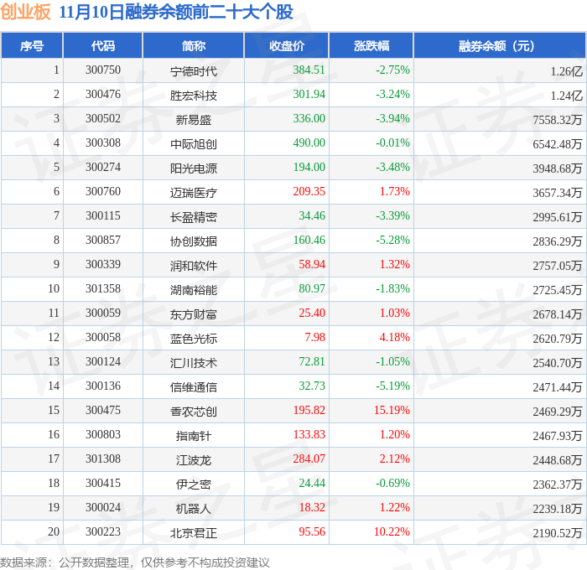587x570 pixels.
Task: Select the stock name 润和软件
Action: pos(194,266)
